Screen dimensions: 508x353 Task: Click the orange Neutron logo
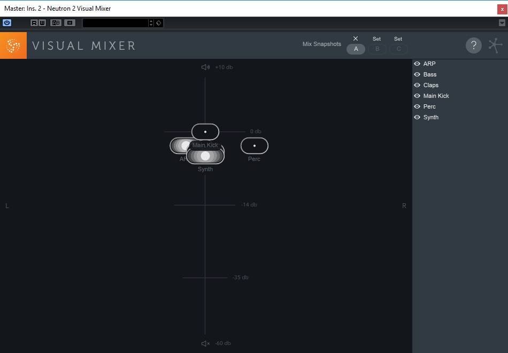coord(13,45)
